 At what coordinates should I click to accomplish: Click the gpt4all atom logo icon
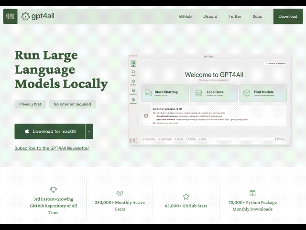pyautogui.click(x=25, y=16)
